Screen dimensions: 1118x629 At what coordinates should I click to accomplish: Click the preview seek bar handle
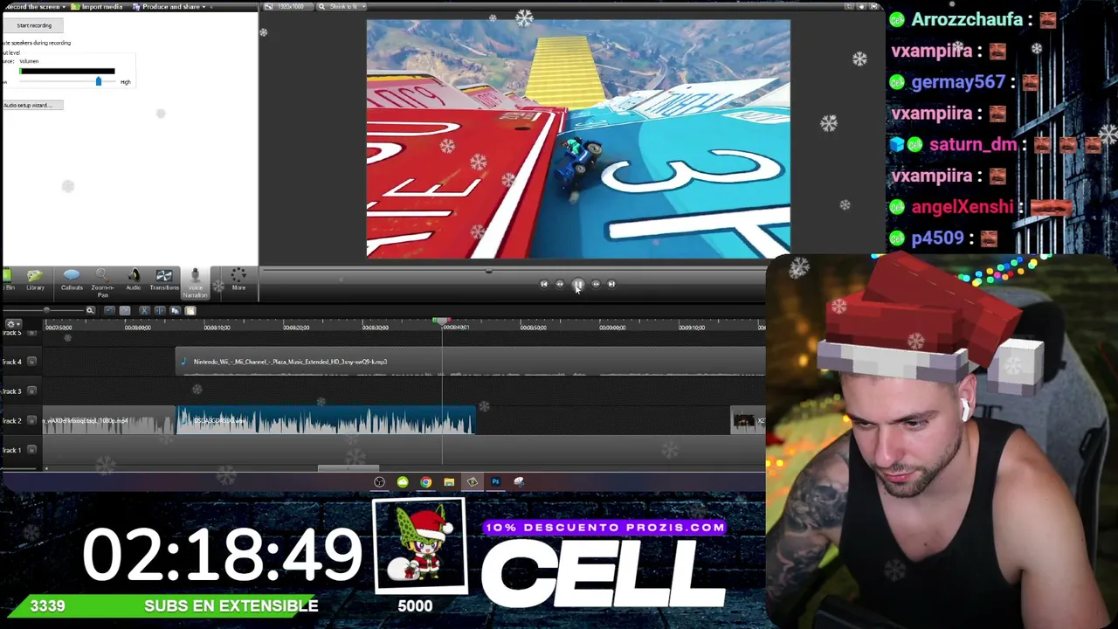coord(489,271)
